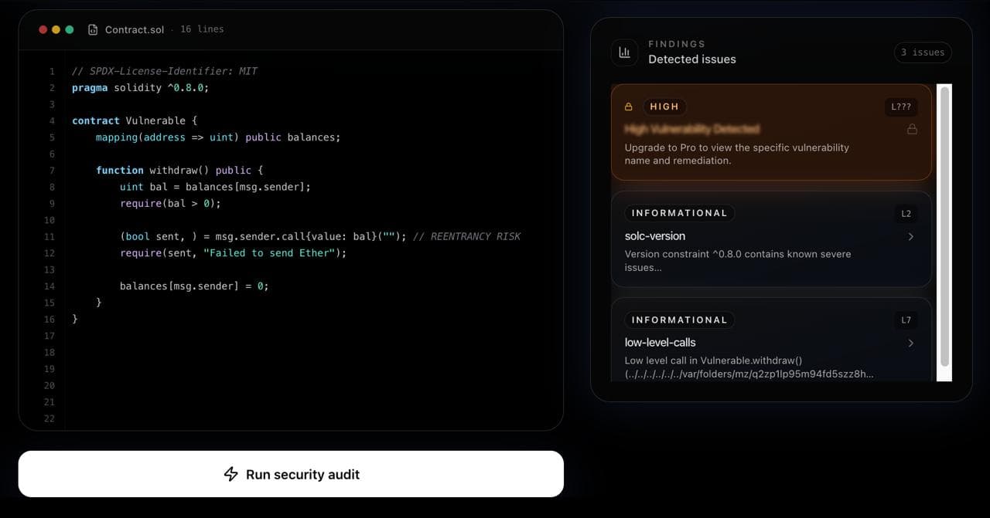Expand the low-level-calls finding chevron
Image resolution: width=990 pixels, height=518 pixels.
pyautogui.click(x=910, y=344)
